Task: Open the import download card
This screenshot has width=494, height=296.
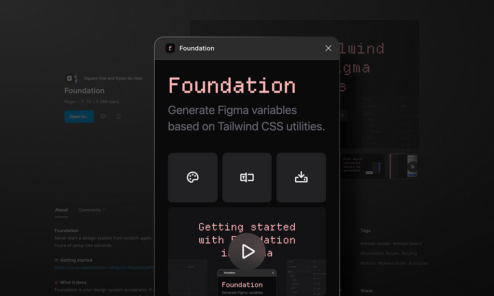Action: pyautogui.click(x=301, y=177)
